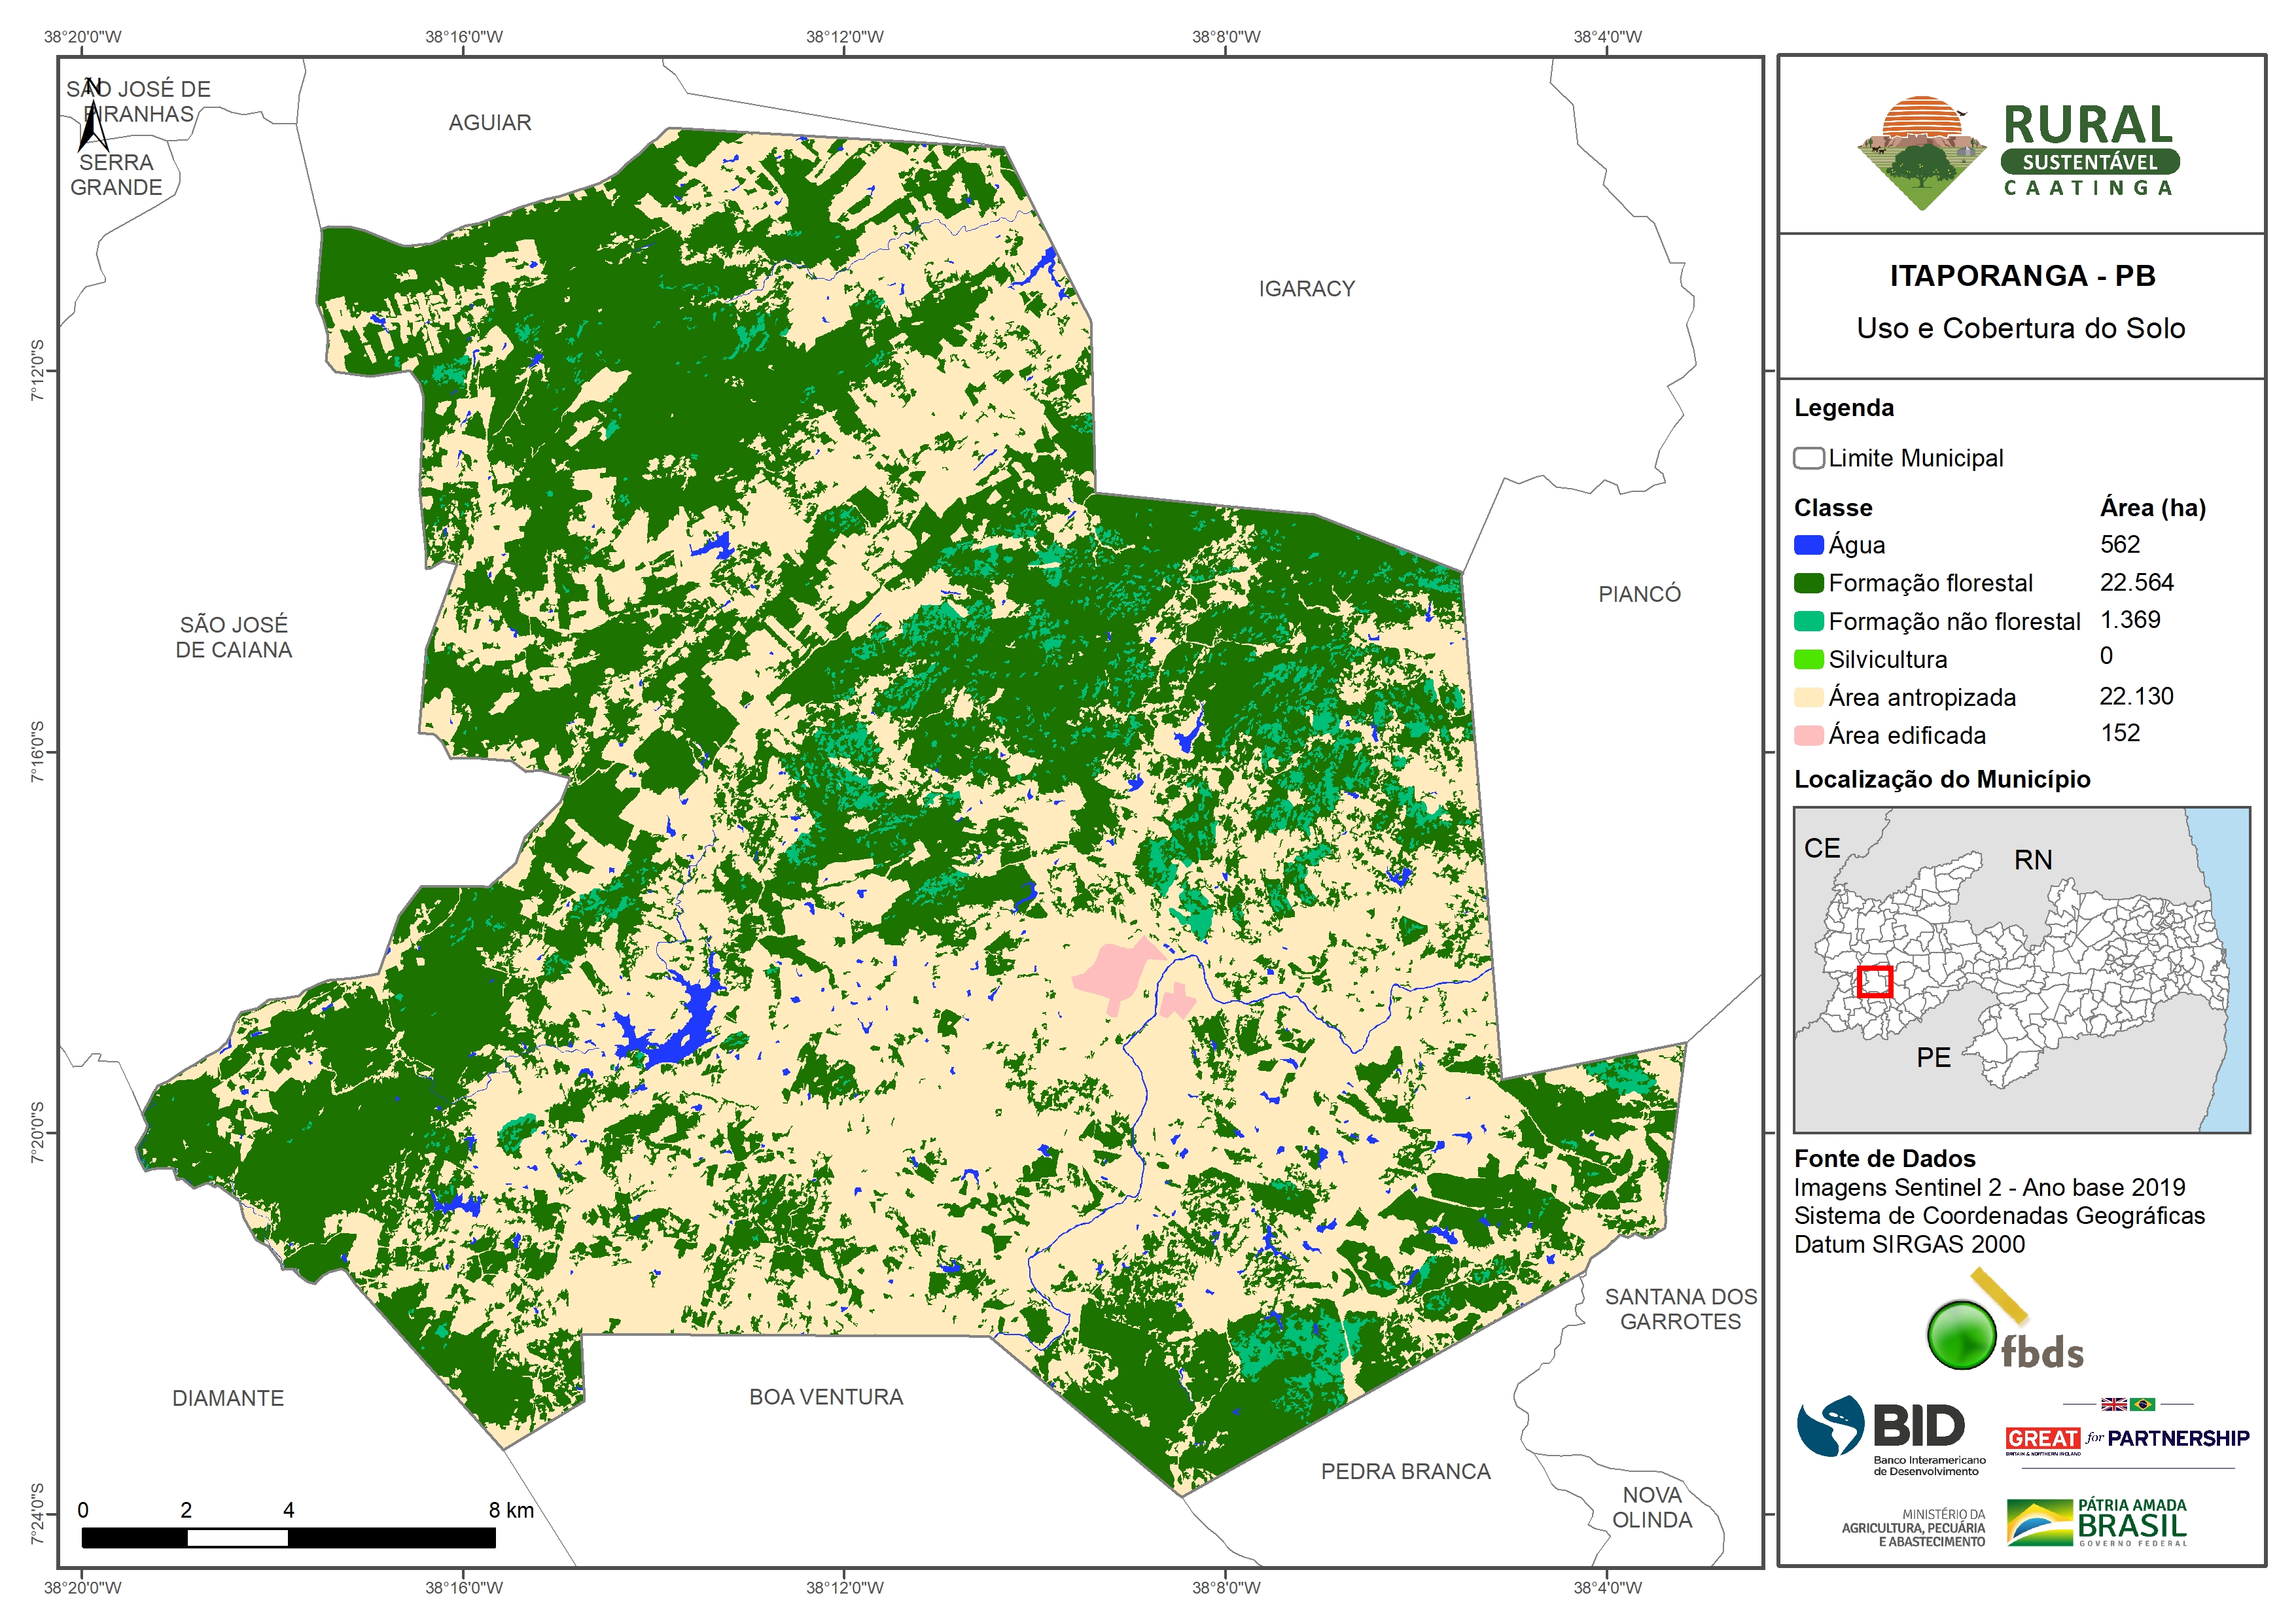Click the Ministério da Agricultura text logo
Screen dimensions: 2296x1623
tap(1913, 1528)
